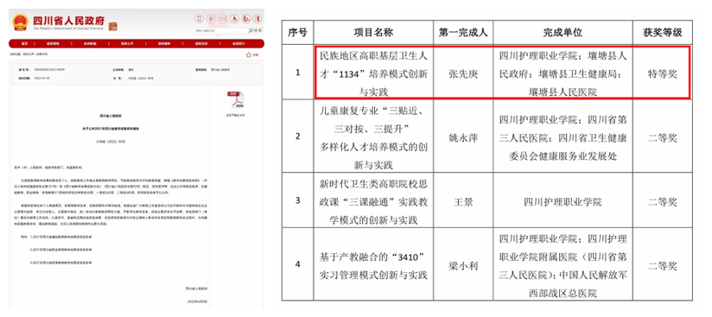Click the wheelchair accessibility icon

(235, 19)
